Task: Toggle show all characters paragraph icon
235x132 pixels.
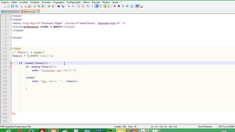Action: click(92, 6)
